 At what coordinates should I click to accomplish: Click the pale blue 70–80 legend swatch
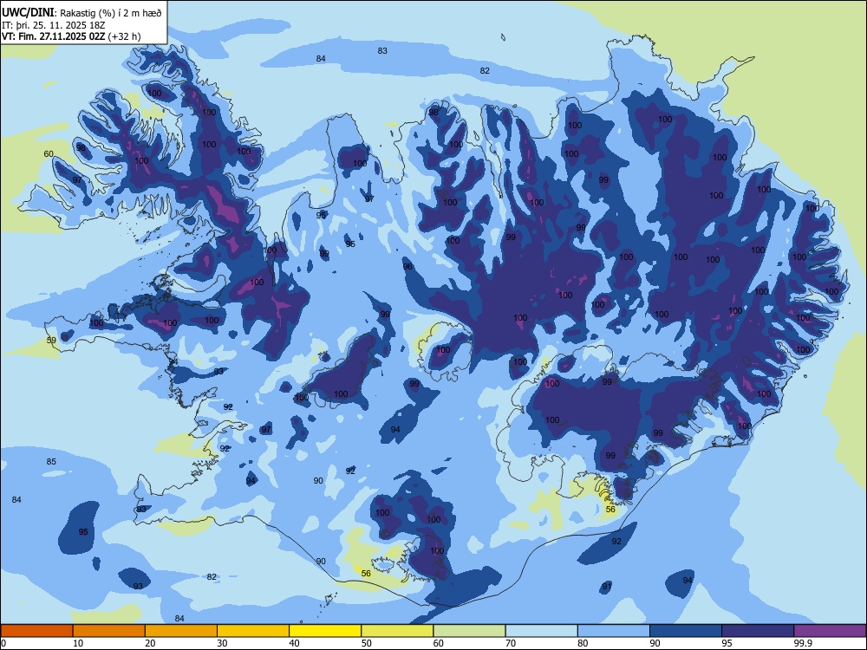[x=542, y=631]
